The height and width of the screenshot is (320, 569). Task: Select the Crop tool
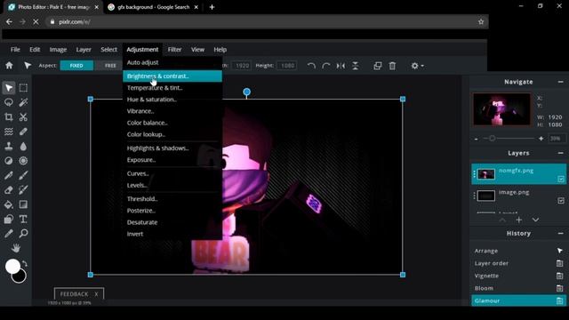point(9,116)
